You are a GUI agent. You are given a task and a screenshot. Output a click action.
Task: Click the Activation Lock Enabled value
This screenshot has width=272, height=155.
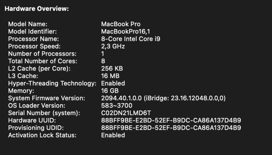tap(113, 135)
